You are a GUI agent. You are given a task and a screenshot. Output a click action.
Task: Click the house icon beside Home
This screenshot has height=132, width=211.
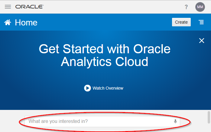click(8, 22)
